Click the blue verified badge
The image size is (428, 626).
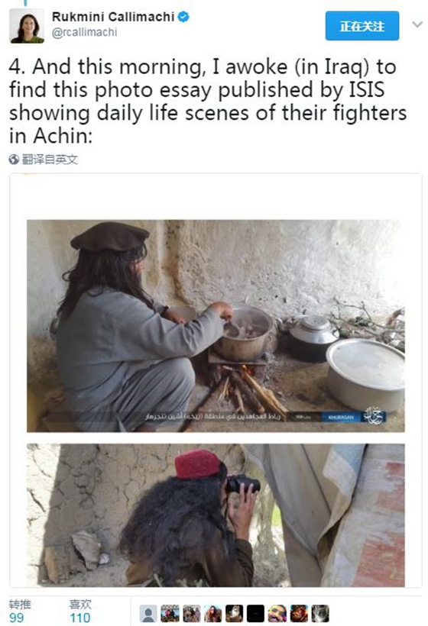tap(183, 17)
